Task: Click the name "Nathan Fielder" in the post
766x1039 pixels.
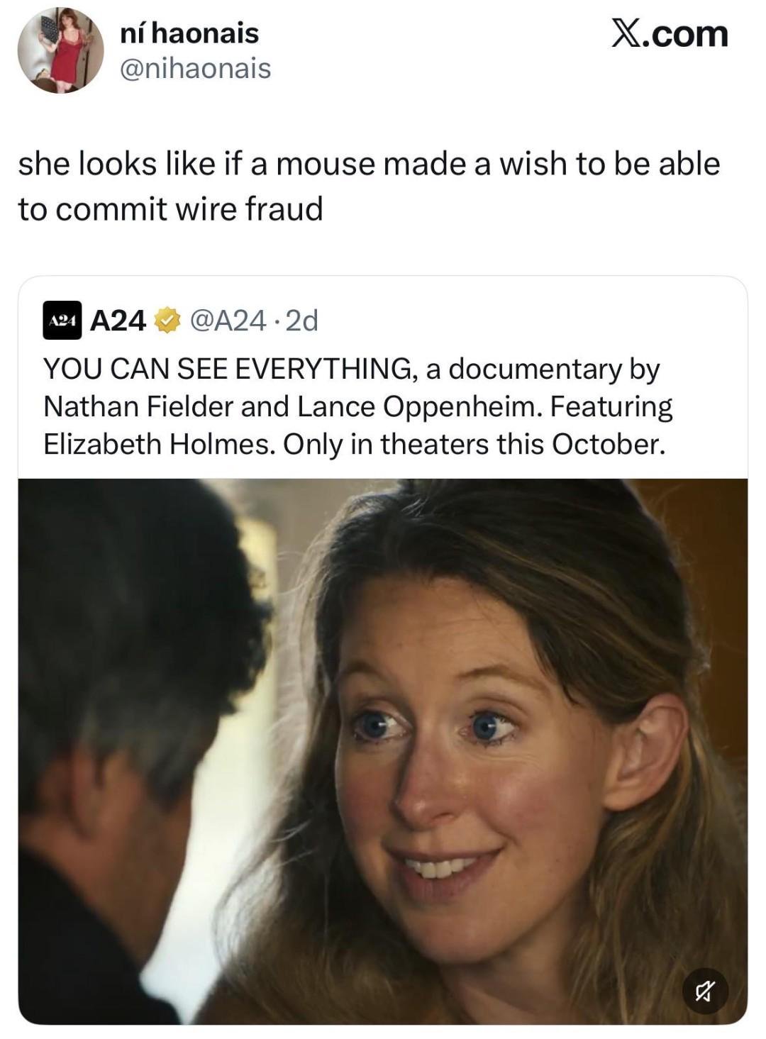Action: tap(138, 407)
